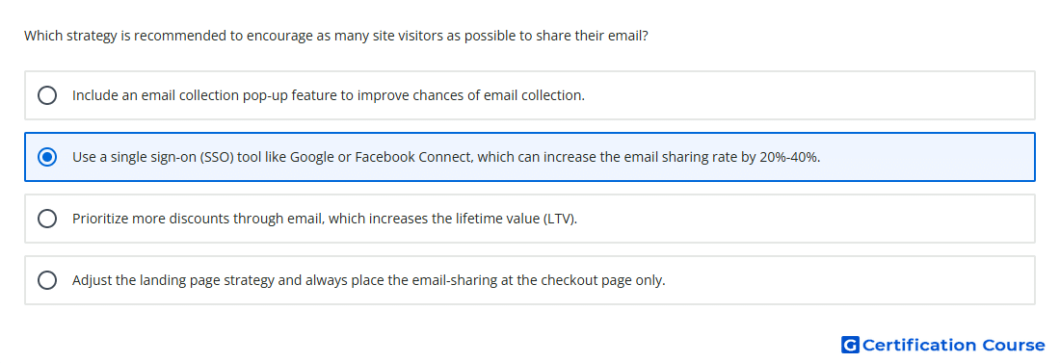Click the 'Include an email collection pop-up' answer text
The image size is (1060, 363).
[x=329, y=95]
